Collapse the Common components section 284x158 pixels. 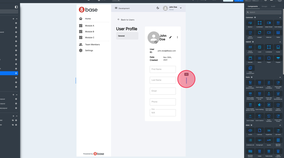[280, 18]
